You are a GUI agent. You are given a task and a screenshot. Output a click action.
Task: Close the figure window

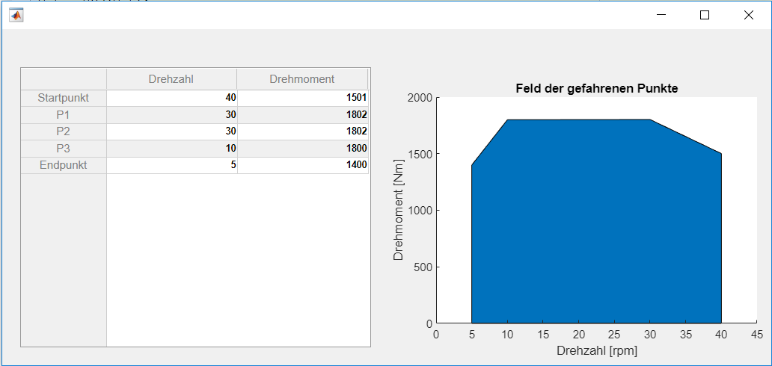748,15
